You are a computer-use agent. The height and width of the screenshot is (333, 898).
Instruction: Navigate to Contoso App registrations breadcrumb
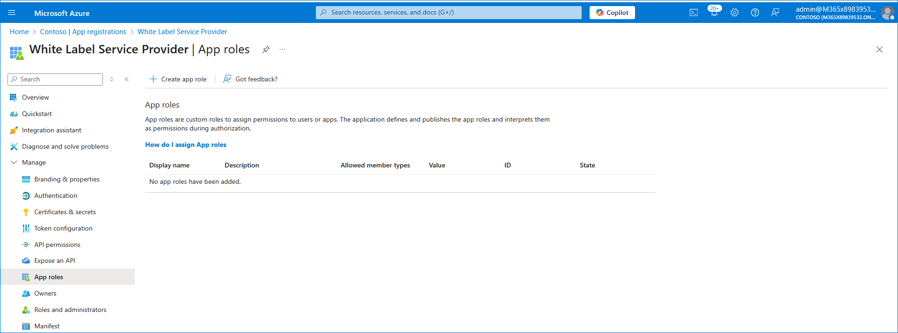[x=83, y=32]
